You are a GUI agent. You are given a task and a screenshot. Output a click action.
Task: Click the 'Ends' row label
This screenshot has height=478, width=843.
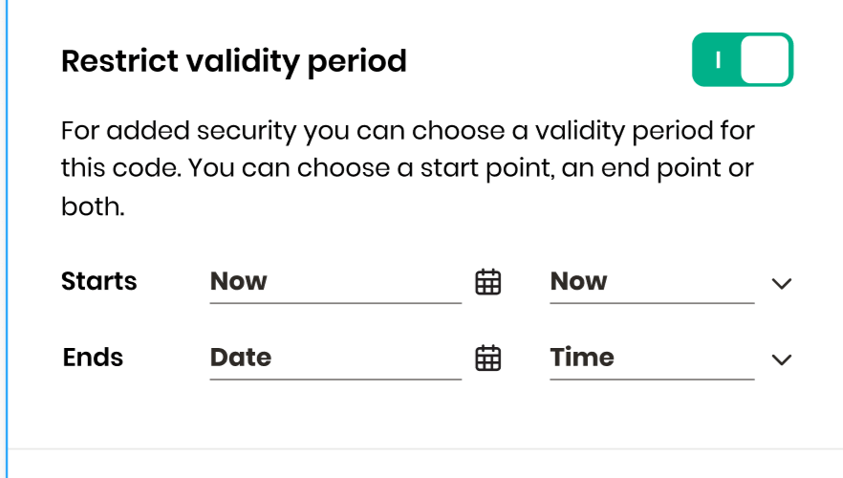tap(93, 358)
